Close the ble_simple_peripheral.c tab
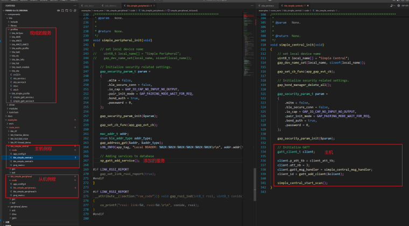Screen dimensions: 409x226 [154, 5]
